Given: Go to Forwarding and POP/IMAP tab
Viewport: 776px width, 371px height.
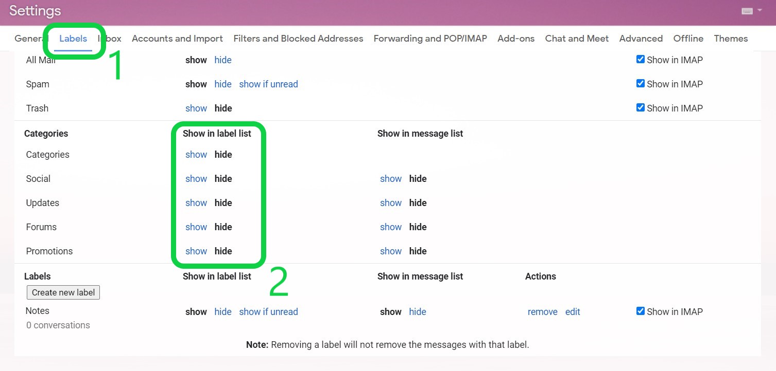Looking at the screenshot, I should click(x=430, y=39).
